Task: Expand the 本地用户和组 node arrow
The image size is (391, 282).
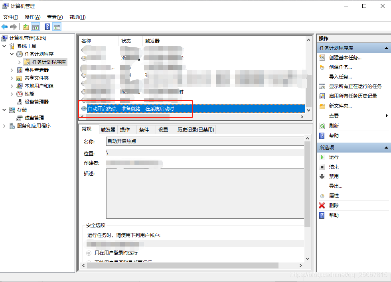Action: click(x=12, y=86)
